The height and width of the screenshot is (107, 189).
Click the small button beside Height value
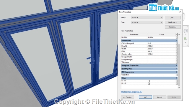coord(177,46)
